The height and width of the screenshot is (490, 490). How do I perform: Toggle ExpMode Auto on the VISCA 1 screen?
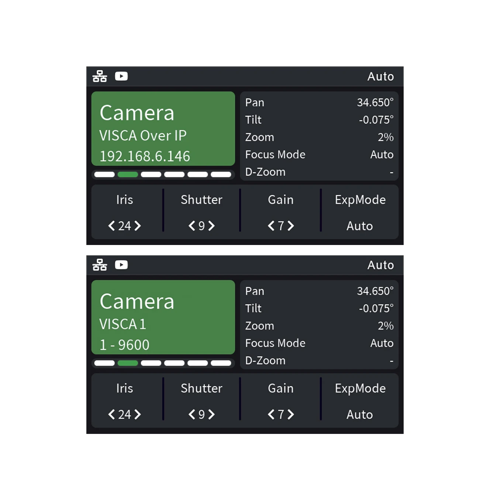[360, 414]
